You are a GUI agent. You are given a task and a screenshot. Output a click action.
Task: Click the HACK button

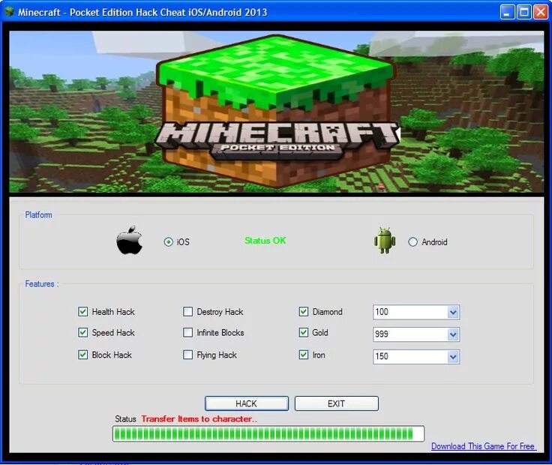[x=247, y=403]
